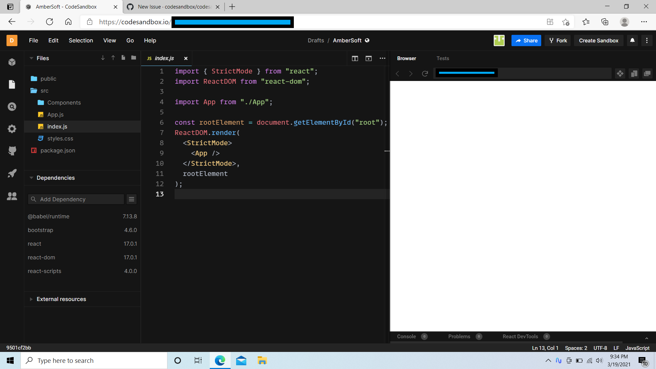Click the preview copy-pages icon
This screenshot has height=369, width=656.
[634, 73]
